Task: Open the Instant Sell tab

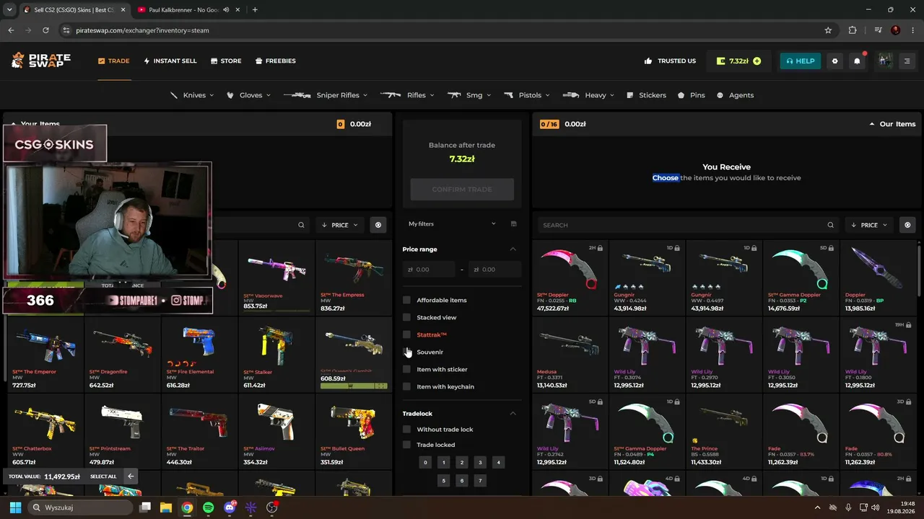Action: coord(170,61)
